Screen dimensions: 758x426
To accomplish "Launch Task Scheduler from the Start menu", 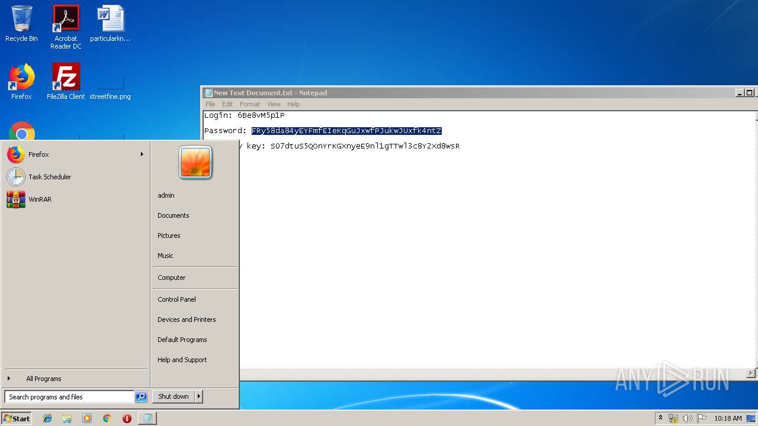I will click(75, 177).
